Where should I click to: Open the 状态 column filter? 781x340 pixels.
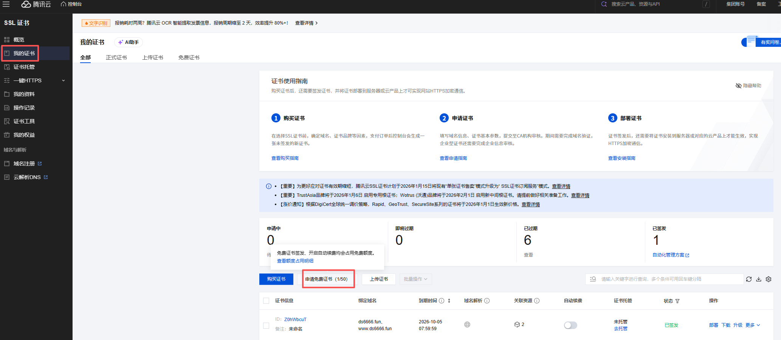677,301
